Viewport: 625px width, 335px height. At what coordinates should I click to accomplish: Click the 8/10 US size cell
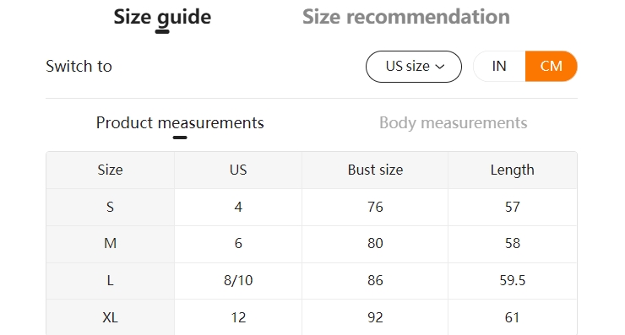238,280
